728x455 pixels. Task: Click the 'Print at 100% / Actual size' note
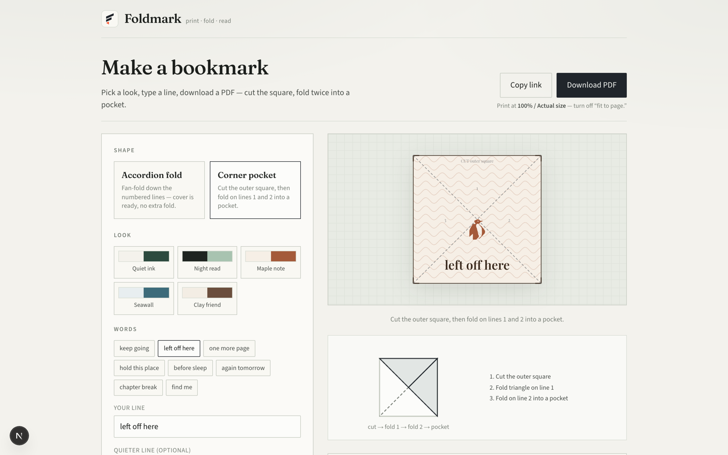[x=562, y=106]
